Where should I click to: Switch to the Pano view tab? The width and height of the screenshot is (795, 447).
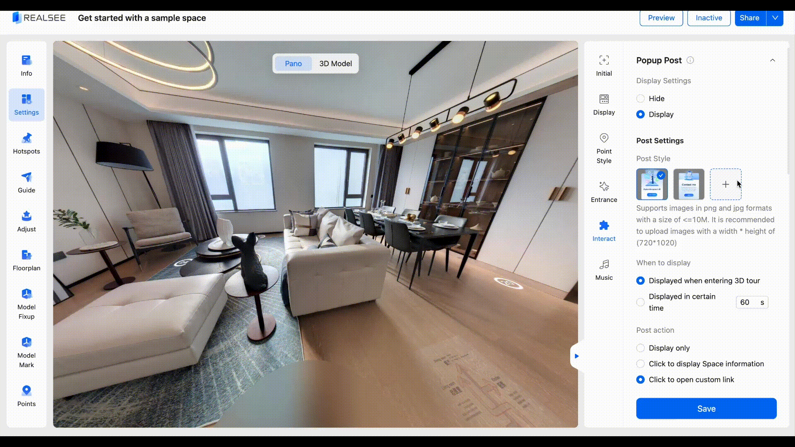point(293,64)
